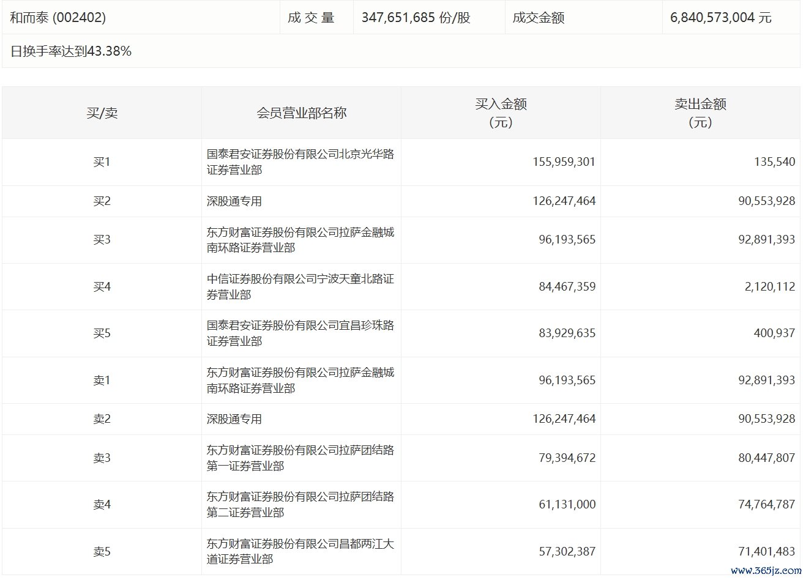
Task: Click the 卖出金额 (元) column header
Action: point(701,113)
